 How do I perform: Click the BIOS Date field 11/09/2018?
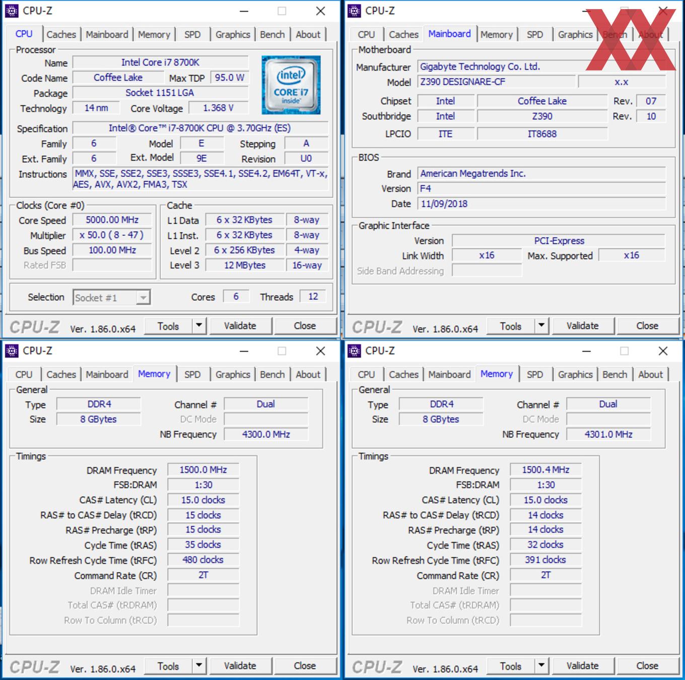point(541,203)
